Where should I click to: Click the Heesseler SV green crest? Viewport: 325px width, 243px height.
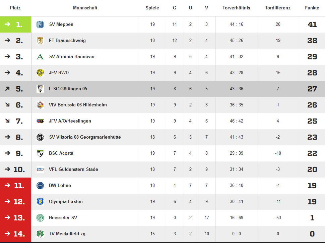click(x=40, y=218)
